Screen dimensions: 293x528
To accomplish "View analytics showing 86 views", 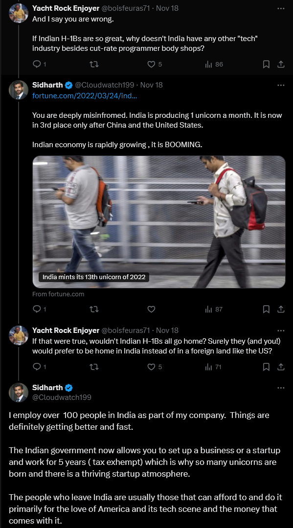I will tap(214, 64).
